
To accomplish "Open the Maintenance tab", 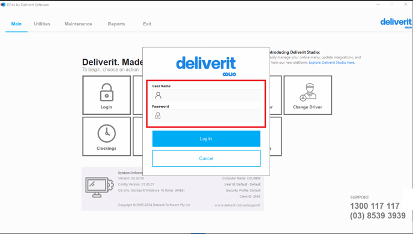I will pos(78,24).
